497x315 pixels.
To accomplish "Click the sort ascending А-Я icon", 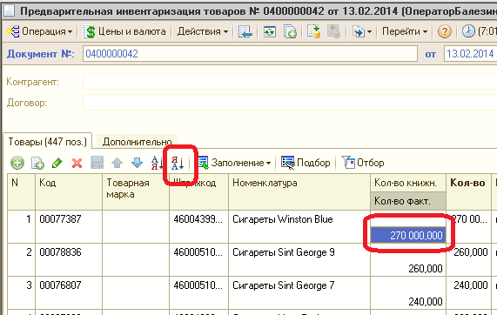I will [157, 163].
